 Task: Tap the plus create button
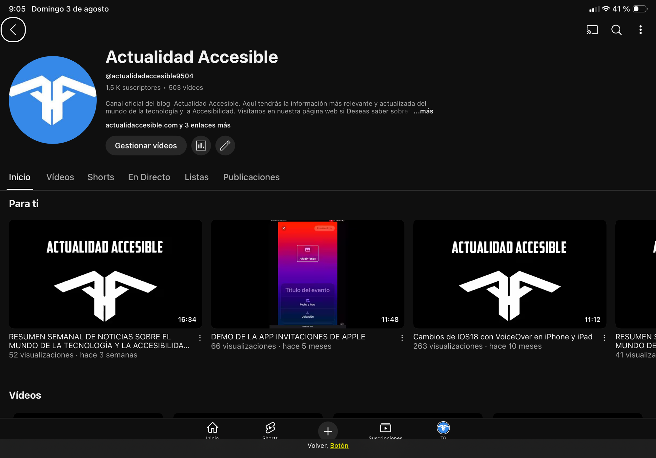tap(328, 431)
